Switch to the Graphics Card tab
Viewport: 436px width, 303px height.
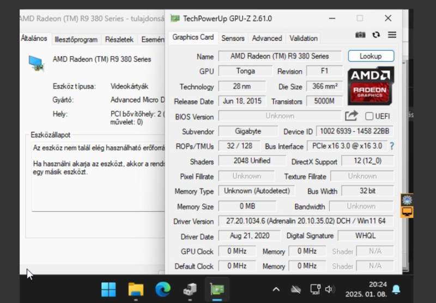pyautogui.click(x=193, y=37)
